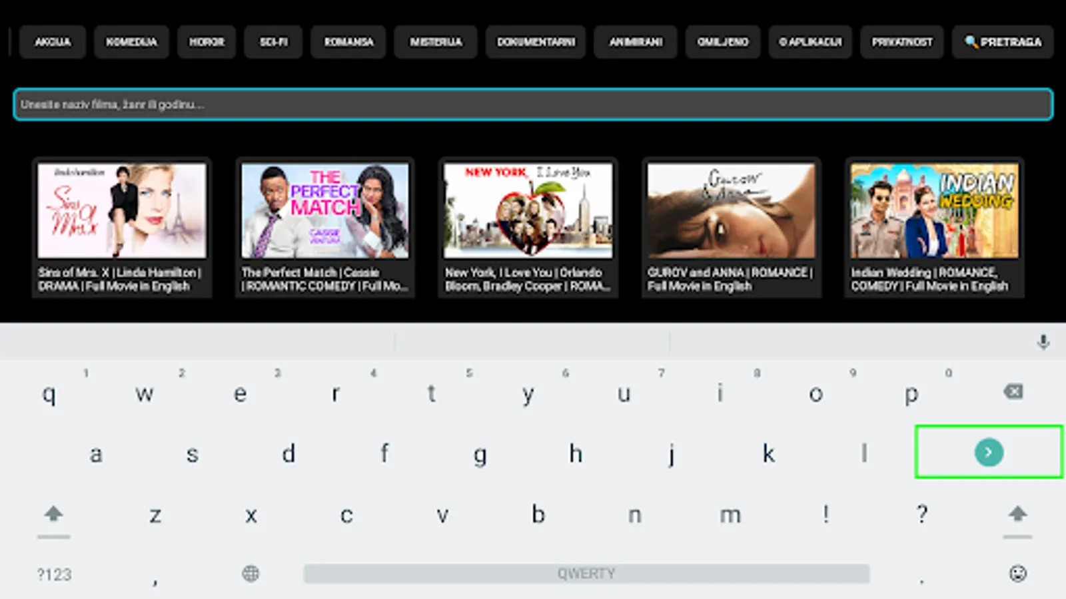The width and height of the screenshot is (1066, 599).
Task: Tap the globe language switch key
Action: click(x=251, y=573)
